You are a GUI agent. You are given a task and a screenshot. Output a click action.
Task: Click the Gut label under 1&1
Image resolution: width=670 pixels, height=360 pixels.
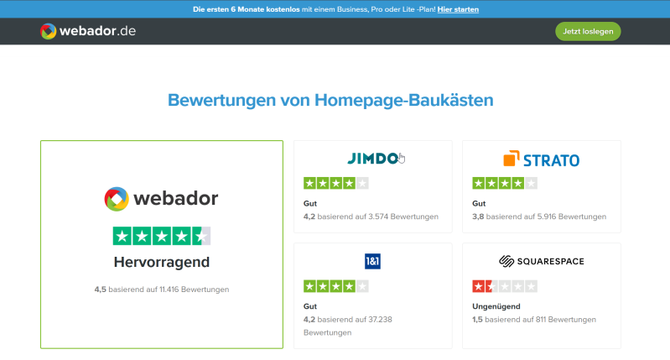click(x=310, y=306)
